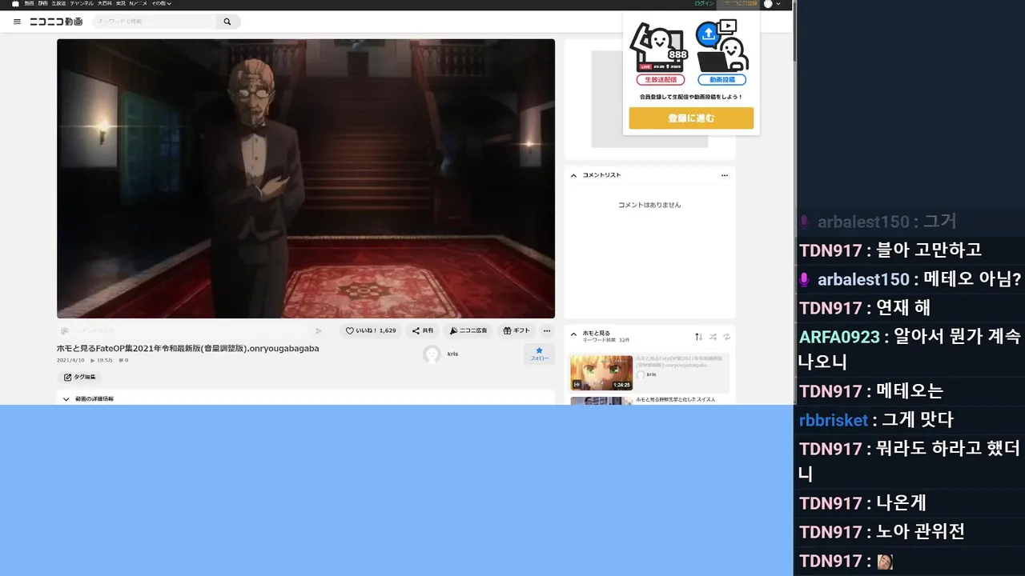This screenshot has width=1025, height=576.
Task: Toggle the フォロー star button
Action: pos(539,354)
